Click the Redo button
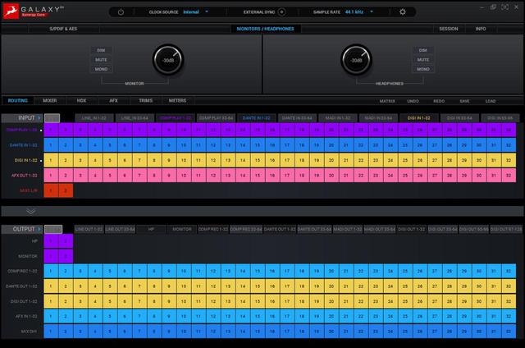This screenshot has width=525, height=348. tap(439, 101)
